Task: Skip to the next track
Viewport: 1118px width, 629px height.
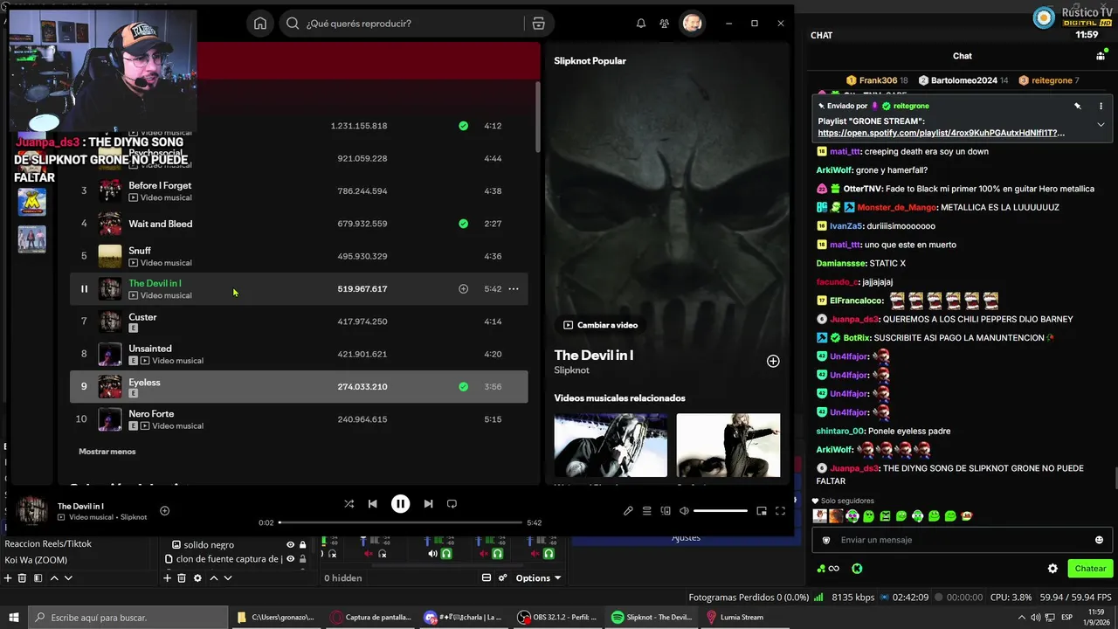Action: pos(428,504)
